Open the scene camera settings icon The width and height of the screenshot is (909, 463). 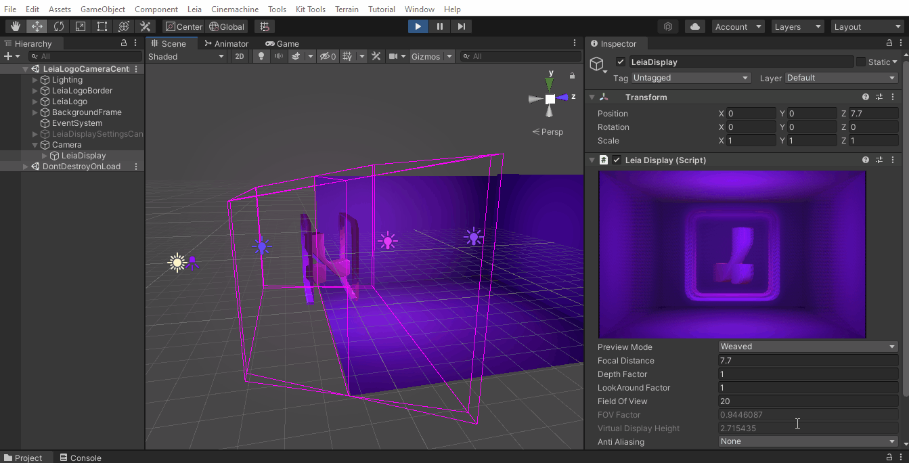pyautogui.click(x=393, y=56)
